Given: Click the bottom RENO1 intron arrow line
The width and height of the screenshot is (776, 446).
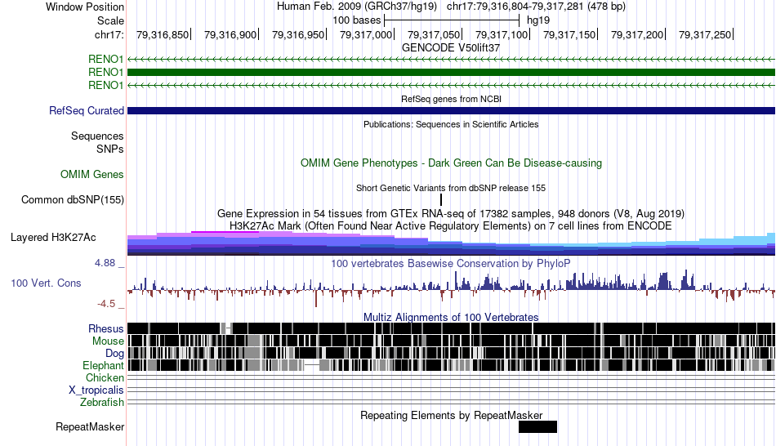Looking at the screenshot, I should 452,85.
